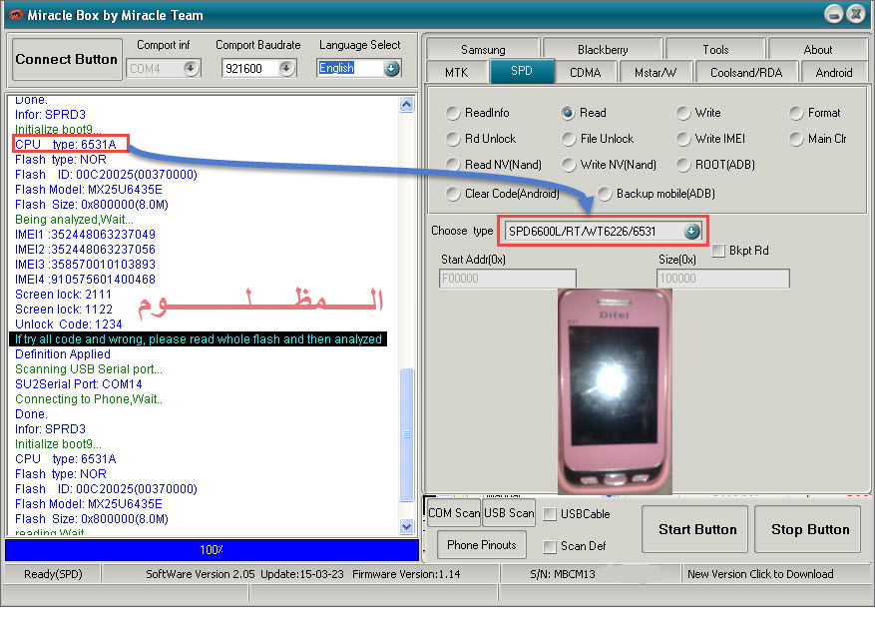Screen dimensions: 875x635
Task: Switch to the Blackberry tab
Action: point(602,49)
